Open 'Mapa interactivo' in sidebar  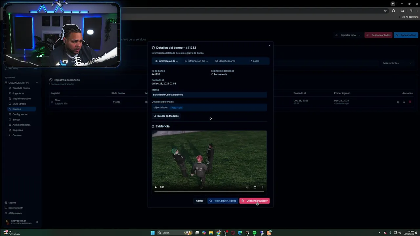tap(22, 99)
